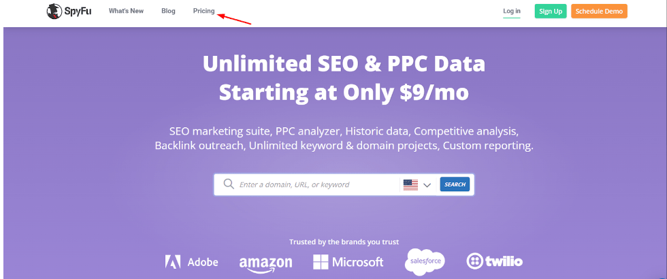
Task: Click the Log in link
Action: [x=512, y=11]
